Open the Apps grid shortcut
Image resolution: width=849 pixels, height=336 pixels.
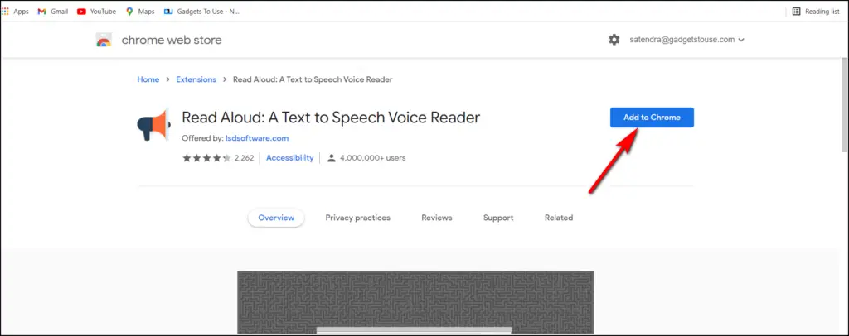15,12
